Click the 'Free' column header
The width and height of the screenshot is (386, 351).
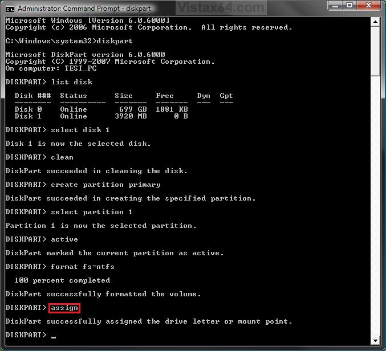coord(165,96)
